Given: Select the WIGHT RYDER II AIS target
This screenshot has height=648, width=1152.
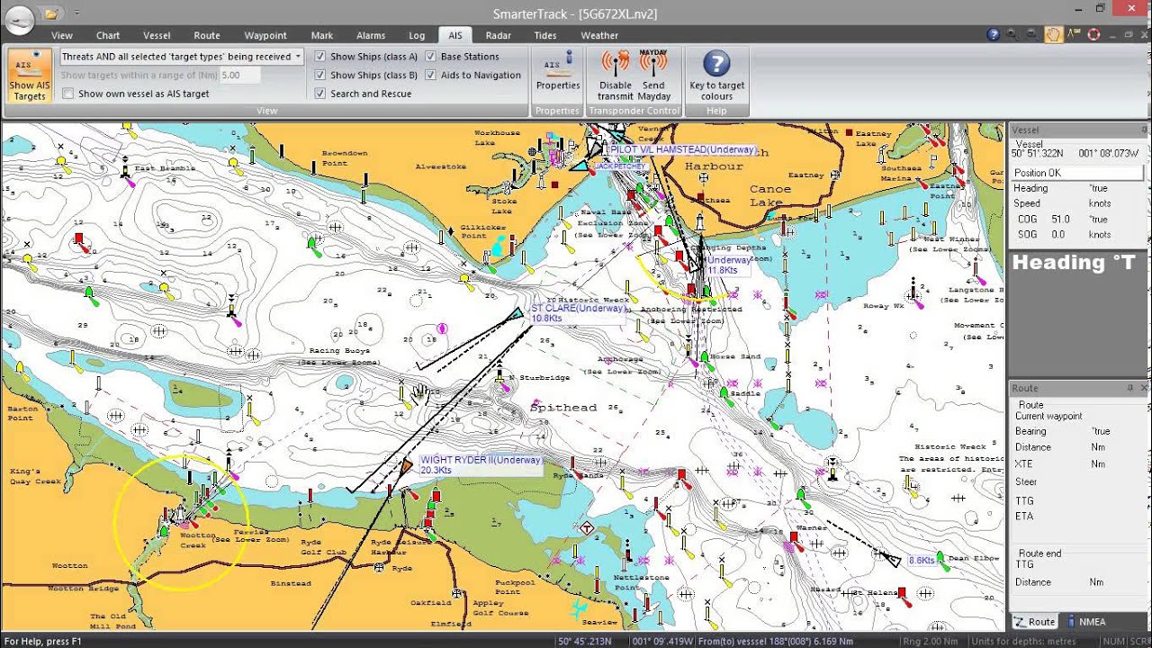Looking at the screenshot, I should pos(407,465).
